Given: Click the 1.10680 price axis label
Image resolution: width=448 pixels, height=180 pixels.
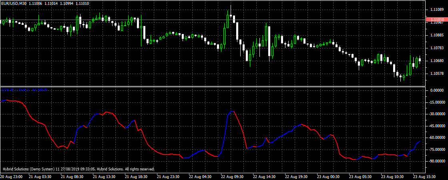Looking at the screenshot, I should pyautogui.click(x=436, y=61).
